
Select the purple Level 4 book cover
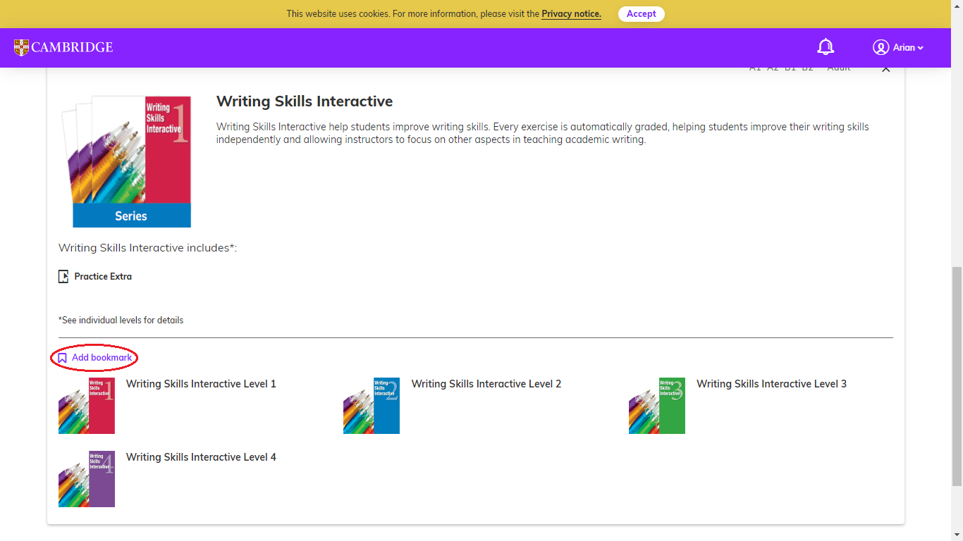click(87, 479)
